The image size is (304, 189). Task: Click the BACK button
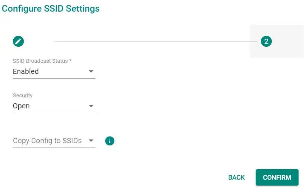coord(236,177)
